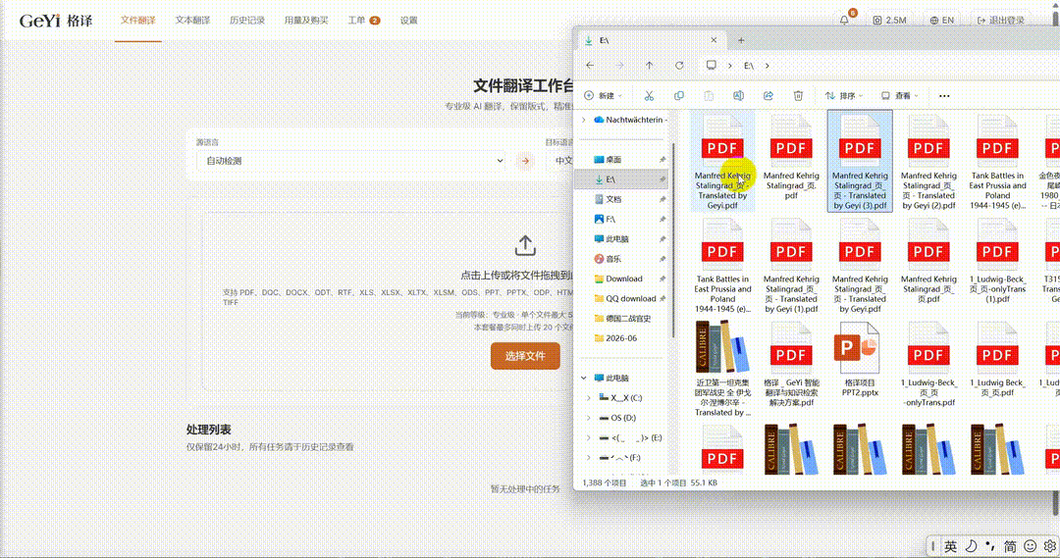1060x558 pixels.
Task: Open the 查看 view dropdown
Action: coord(899,96)
